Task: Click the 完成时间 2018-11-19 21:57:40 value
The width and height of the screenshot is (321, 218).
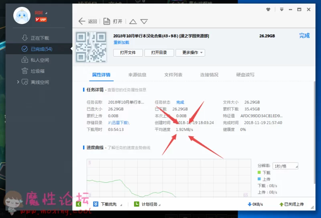Action: coord(263,123)
